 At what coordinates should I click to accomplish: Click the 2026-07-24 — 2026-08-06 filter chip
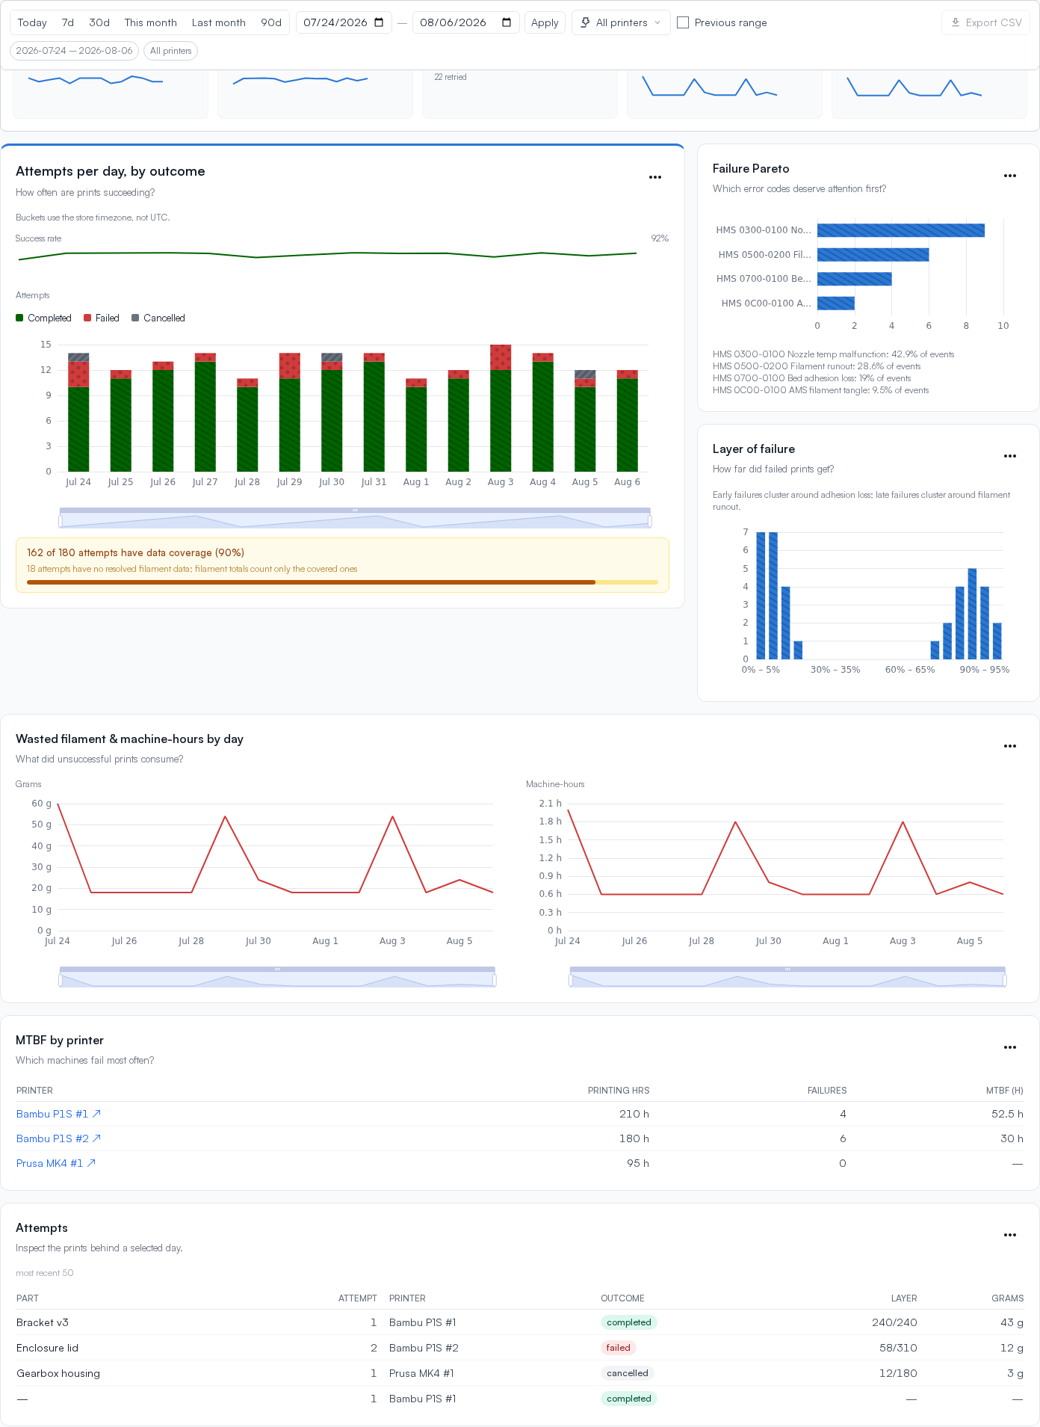coord(74,51)
